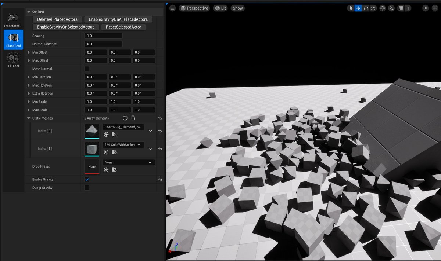The image size is (441, 261).
Task: Open the Perspective view mode menu
Action: [x=194, y=8]
